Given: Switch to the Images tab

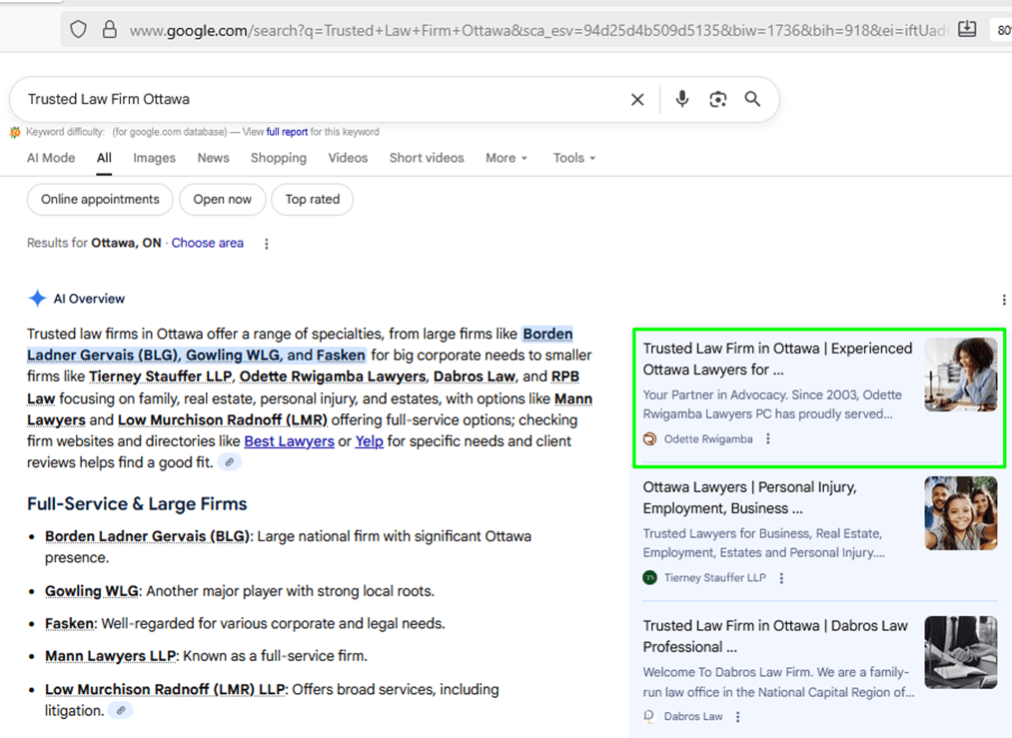Looking at the screenshot, I should tap(154, 158).
